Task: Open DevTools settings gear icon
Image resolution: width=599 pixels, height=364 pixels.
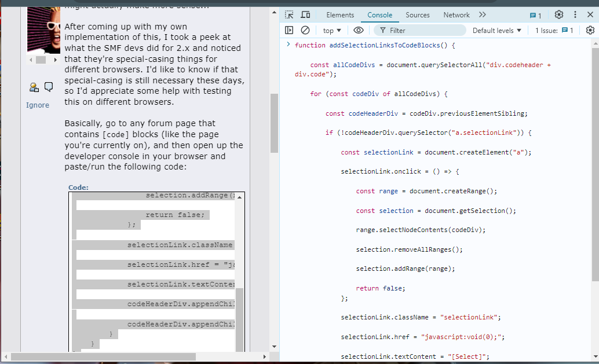Action: [559, 14]
